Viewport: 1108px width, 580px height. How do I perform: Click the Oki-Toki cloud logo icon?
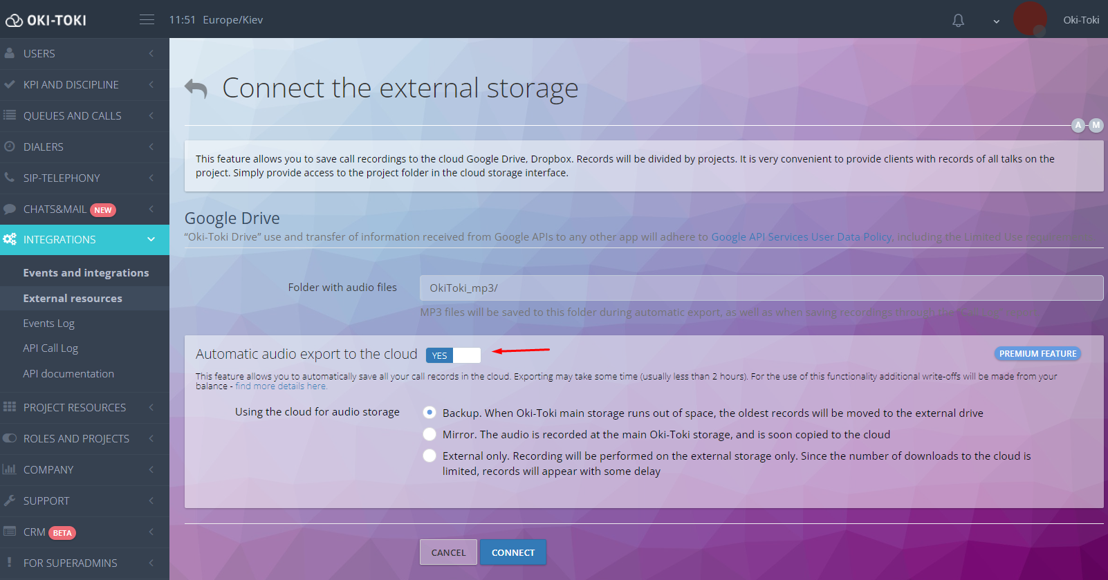[14, 21]
